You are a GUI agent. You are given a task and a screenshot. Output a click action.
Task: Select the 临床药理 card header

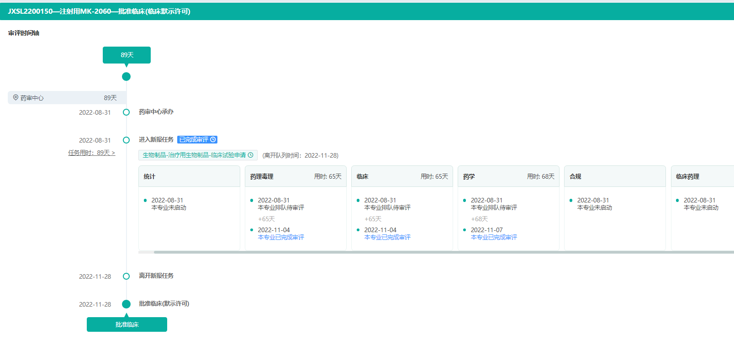pyautogui.click(x=702, y=176)
